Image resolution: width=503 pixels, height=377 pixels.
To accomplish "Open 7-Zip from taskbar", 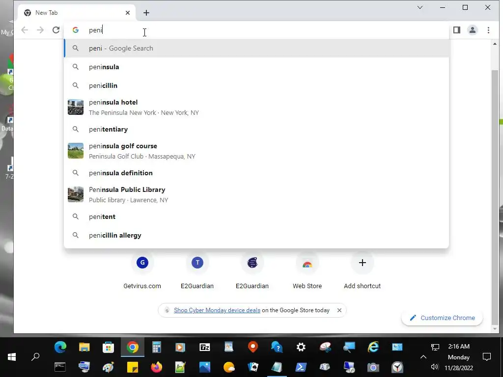I will pyautogui.click(x=205, y=347).
